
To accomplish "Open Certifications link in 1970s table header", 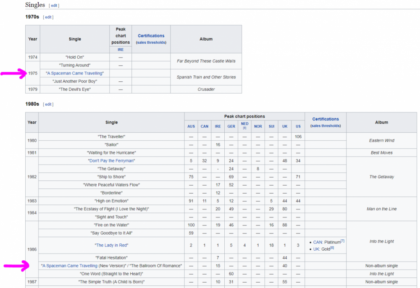I will tap(151, 36).
